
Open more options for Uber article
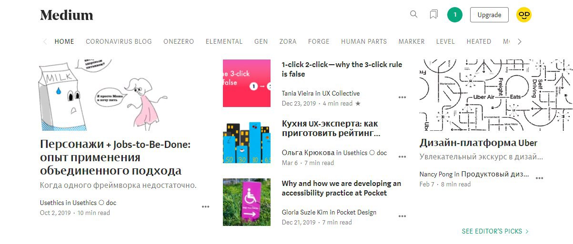pos(539,178)
